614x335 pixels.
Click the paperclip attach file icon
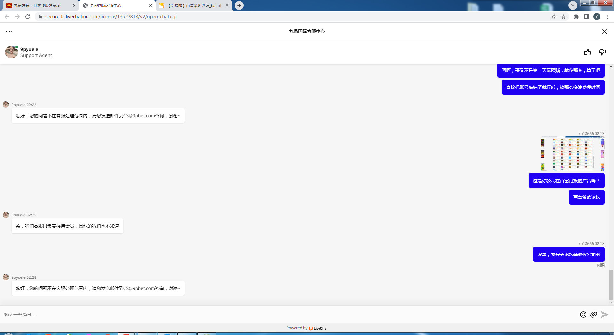point(594,315)
